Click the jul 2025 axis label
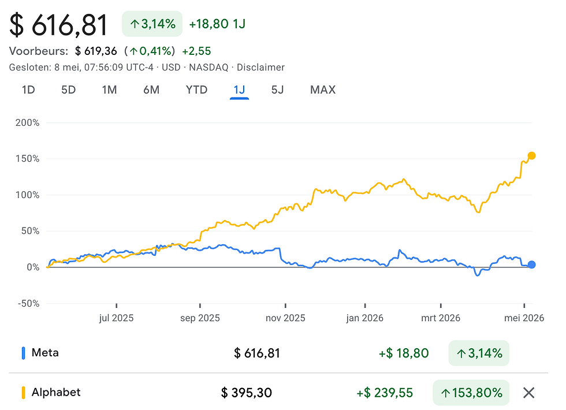The width and height of the screenshot is (566, 410). click(116, 318)
